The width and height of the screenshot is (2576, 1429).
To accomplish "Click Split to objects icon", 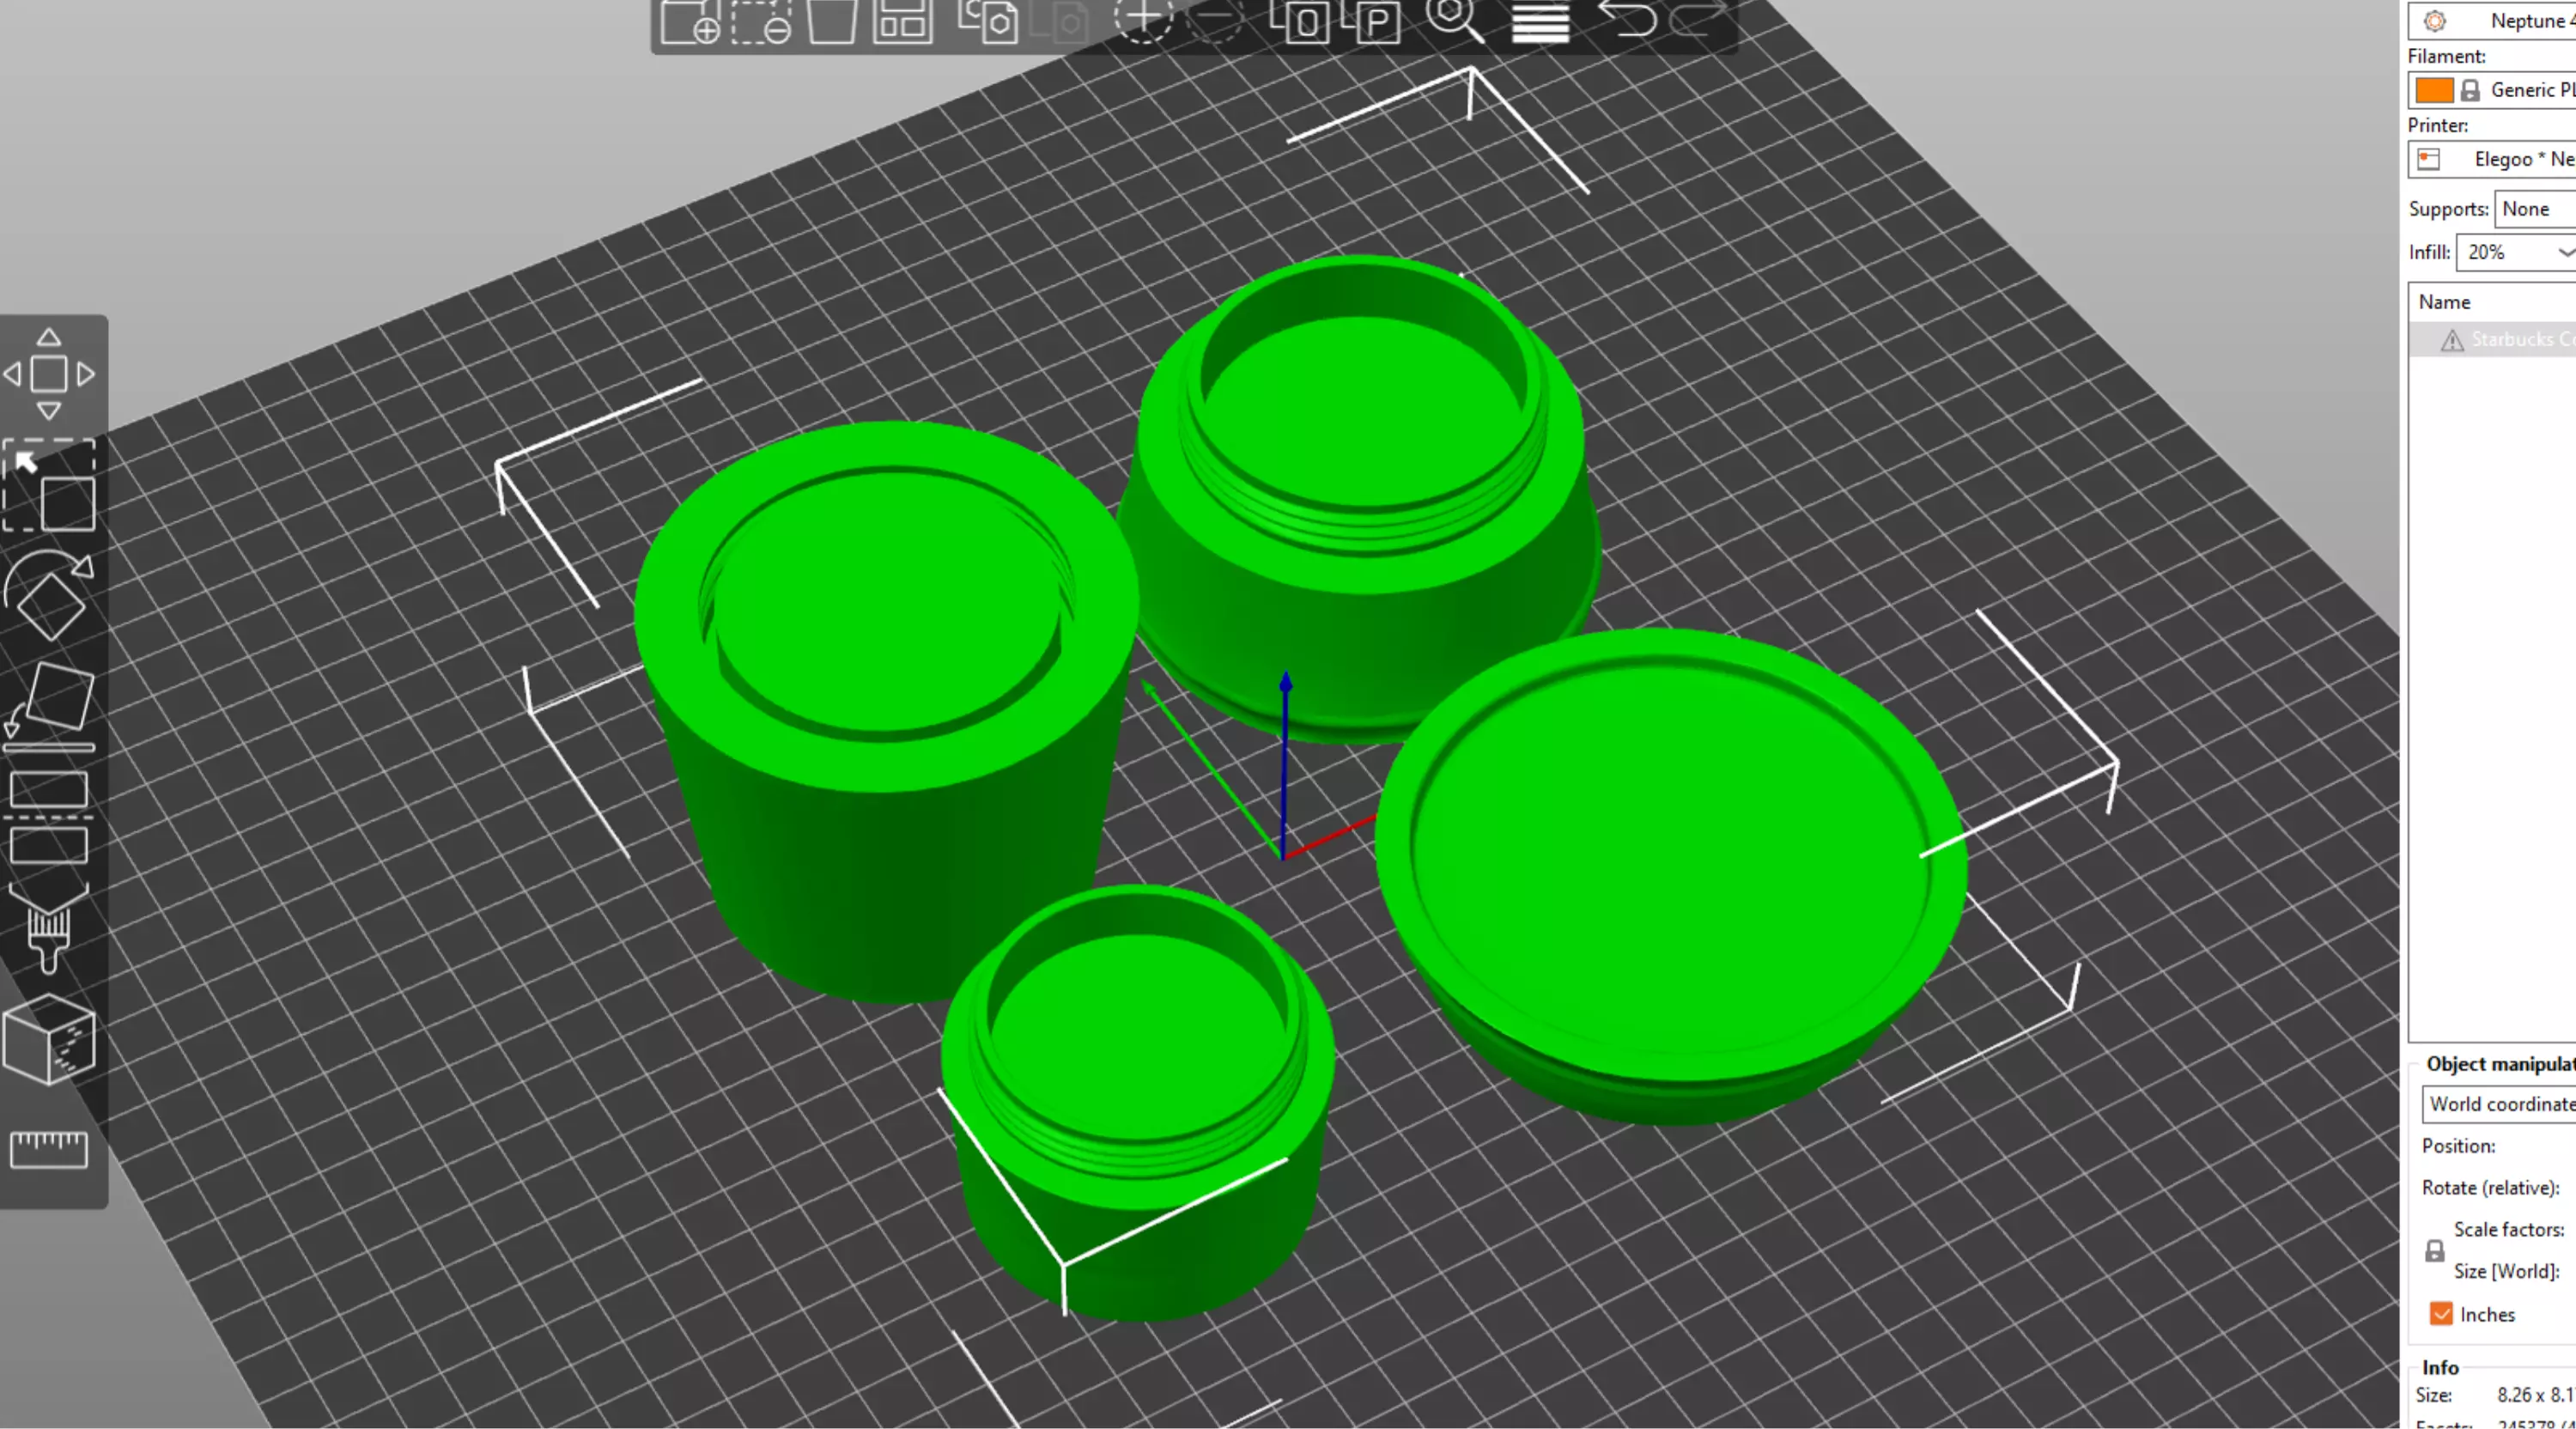I will point(1299,21).
